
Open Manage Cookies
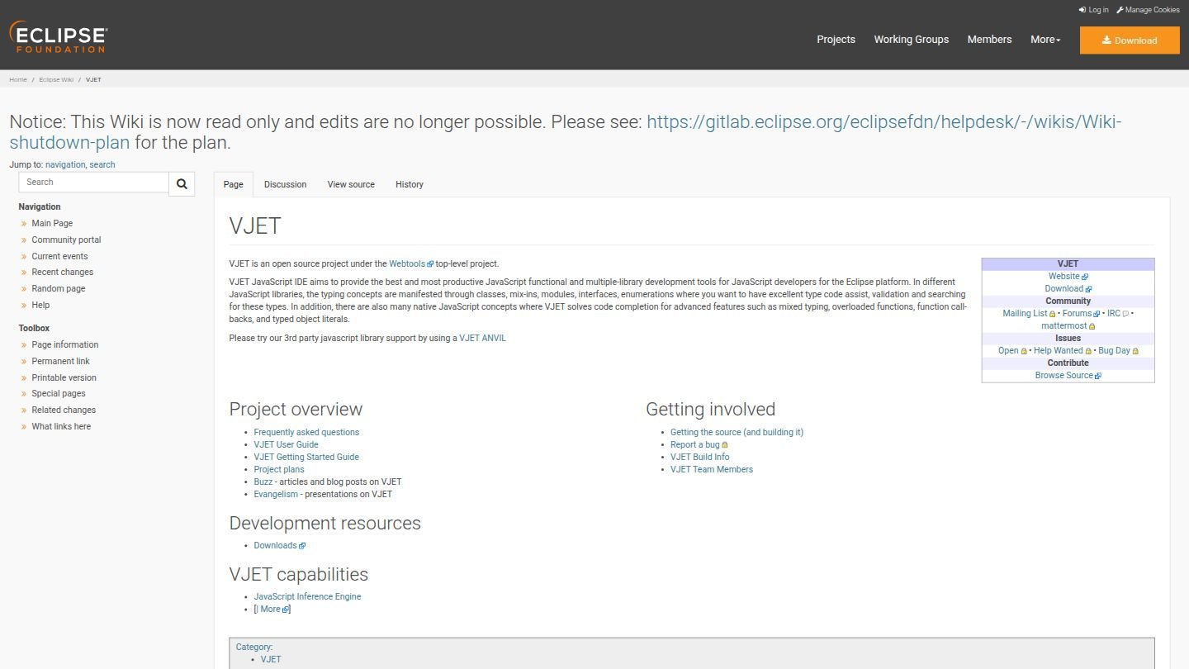1148,10
